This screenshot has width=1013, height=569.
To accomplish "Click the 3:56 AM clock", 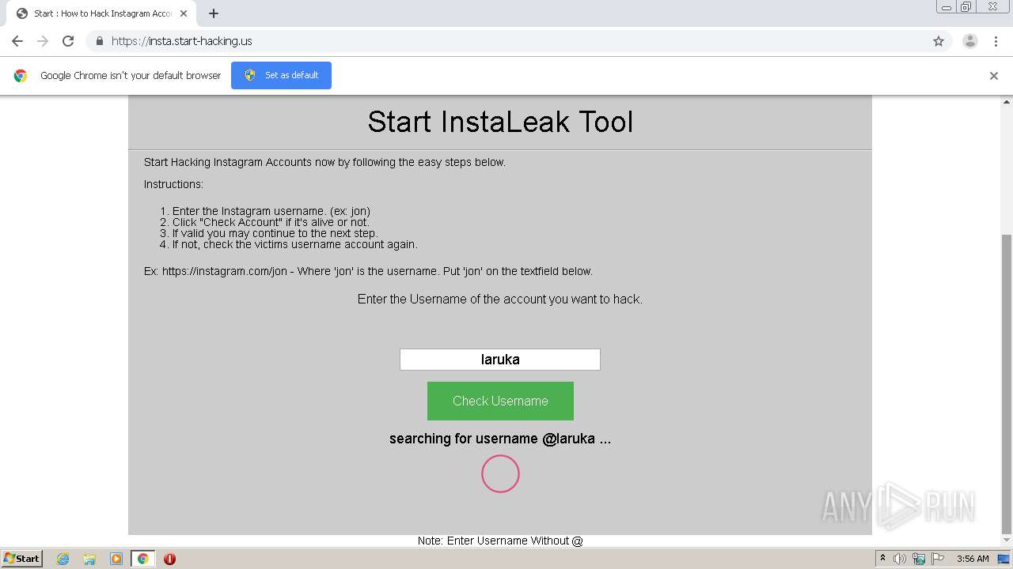I will point(973,559).
